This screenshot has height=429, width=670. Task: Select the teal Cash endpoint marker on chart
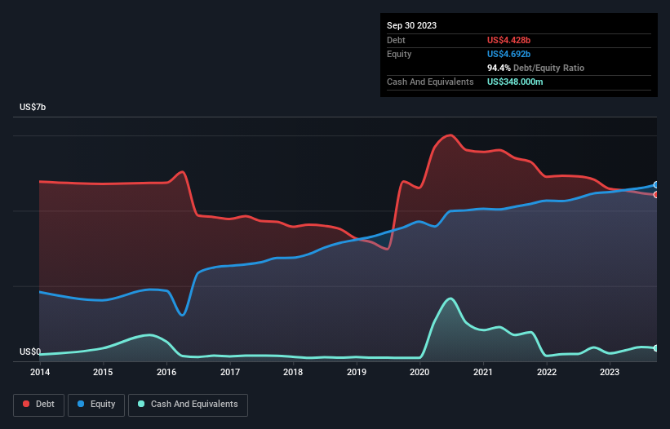tap(656, 348)
